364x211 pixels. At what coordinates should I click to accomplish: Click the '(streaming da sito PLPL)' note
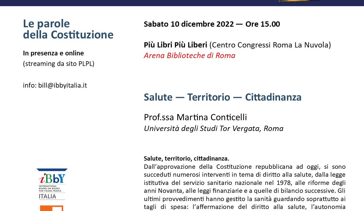[59, 64]
